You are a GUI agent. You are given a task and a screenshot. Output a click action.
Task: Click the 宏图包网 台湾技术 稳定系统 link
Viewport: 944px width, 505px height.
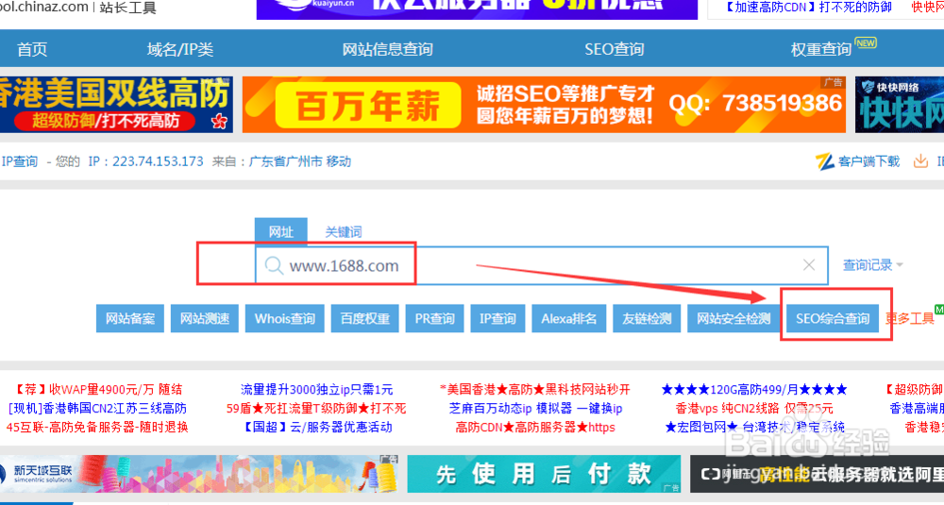tap(754, 427)
